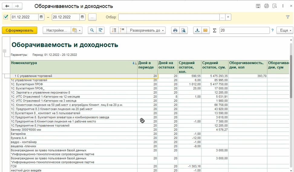294x172 pixels.
Task: Open help with the question mark
Action: (x=273, y=30)
